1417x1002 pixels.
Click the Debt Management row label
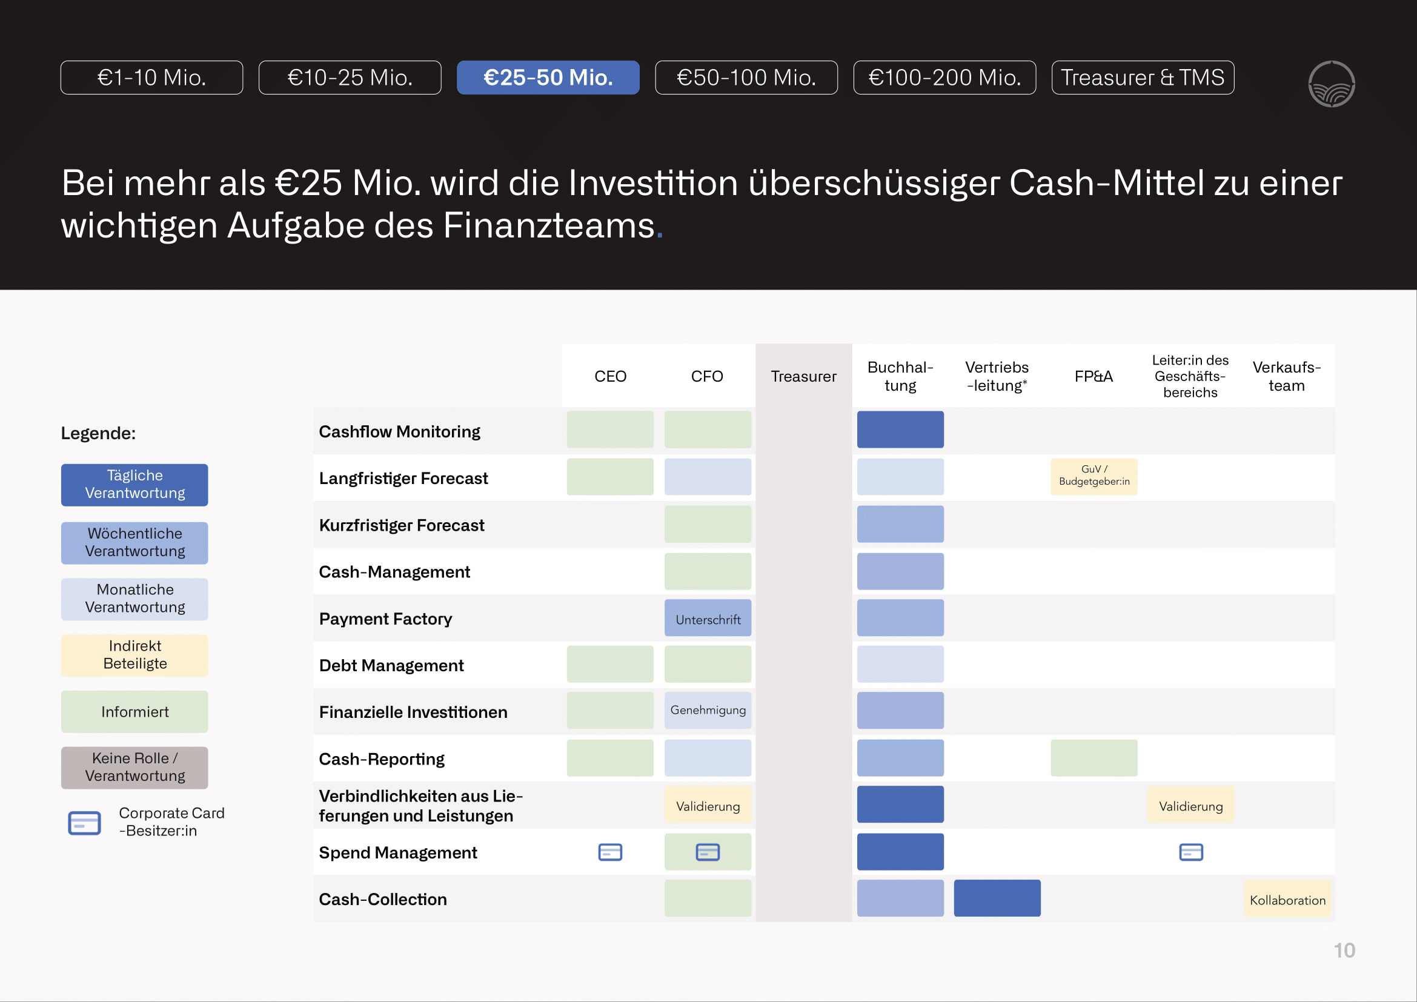pos(391,665)
